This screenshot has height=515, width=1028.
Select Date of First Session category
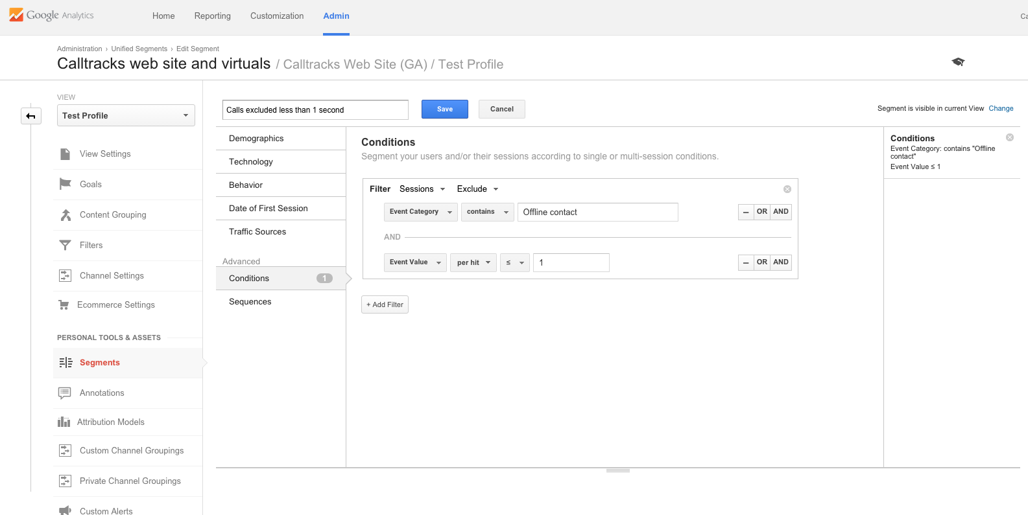tap(281, 209)
